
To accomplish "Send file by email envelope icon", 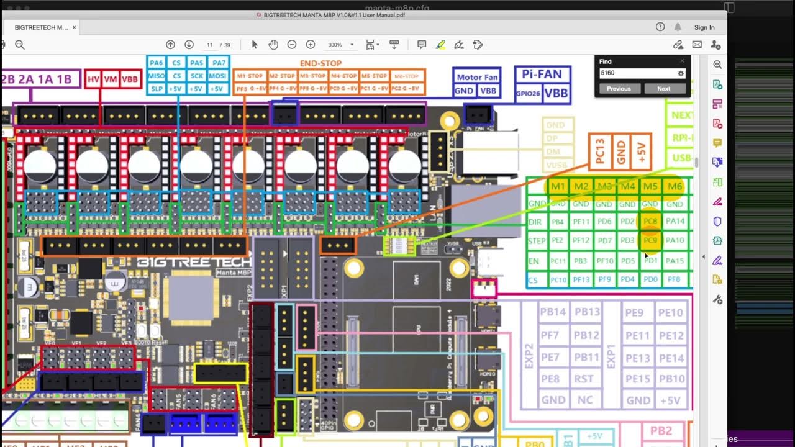I will point(697,45).
